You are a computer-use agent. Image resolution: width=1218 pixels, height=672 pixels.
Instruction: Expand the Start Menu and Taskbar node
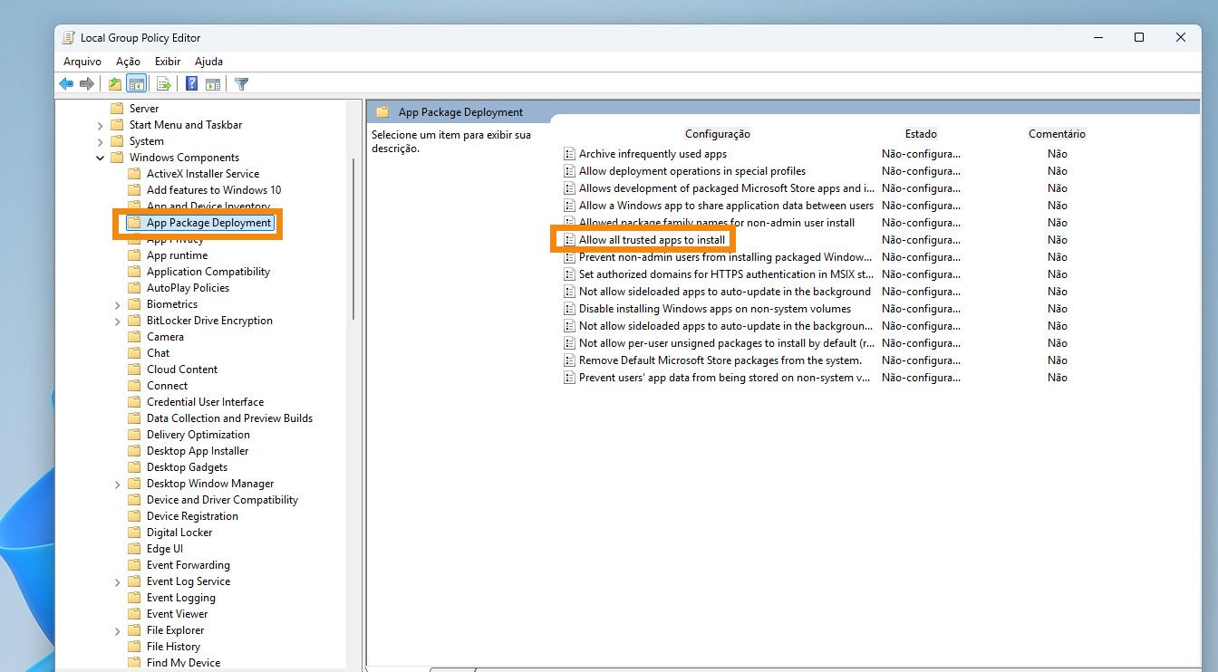[100, 125]
